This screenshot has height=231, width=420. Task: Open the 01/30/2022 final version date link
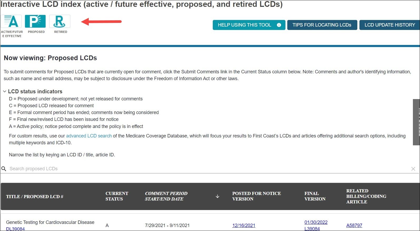[316, 222]
